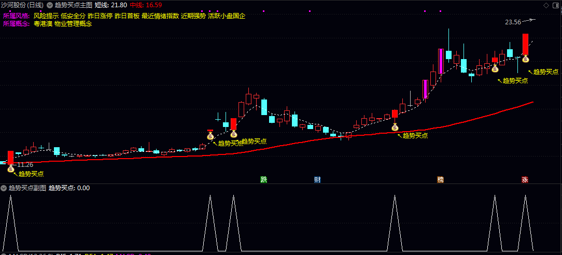
Task: Open the 近期强势 style tag
Action: (x=193, y=16)
